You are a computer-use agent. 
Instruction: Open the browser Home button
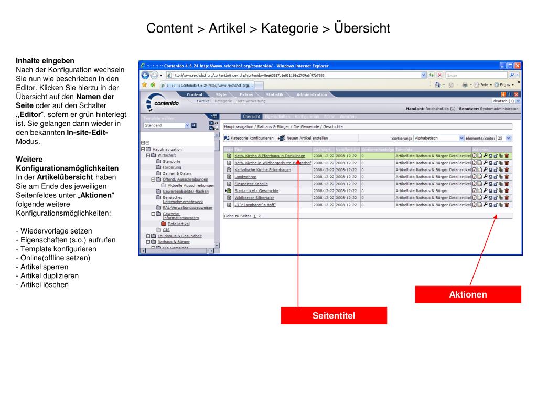tap(438, 84)
